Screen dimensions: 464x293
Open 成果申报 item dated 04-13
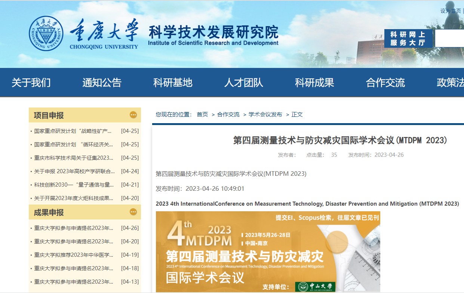click(x=74, y=282)
